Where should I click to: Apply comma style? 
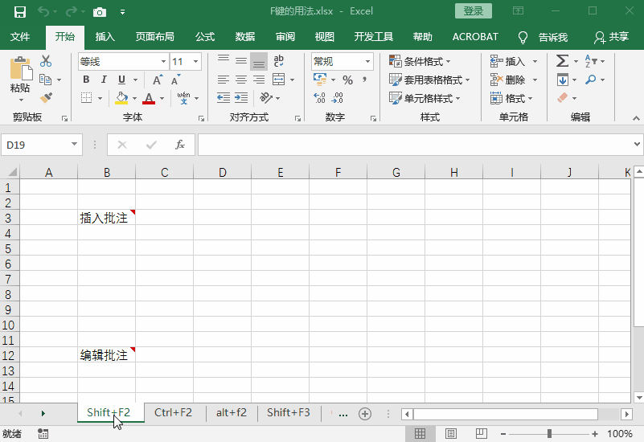(365, 80)
